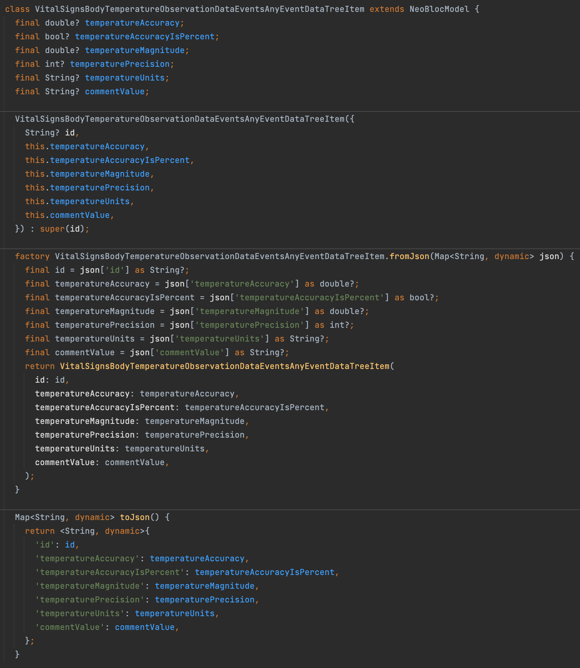Click 'commentValue' string key inside json[...] lookup
The image size is (580, 668).
coord(190,353)
